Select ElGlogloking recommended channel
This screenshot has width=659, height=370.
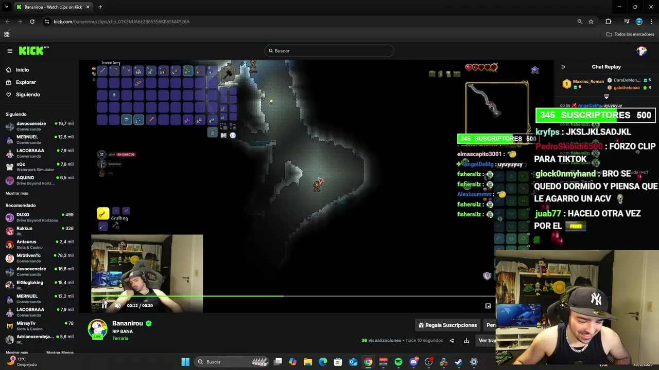coord(40,285)
